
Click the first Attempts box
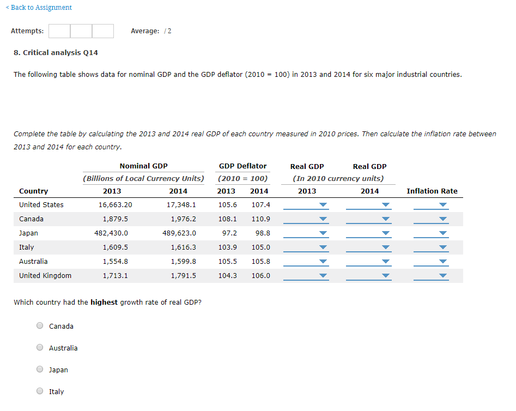point(59,31)
